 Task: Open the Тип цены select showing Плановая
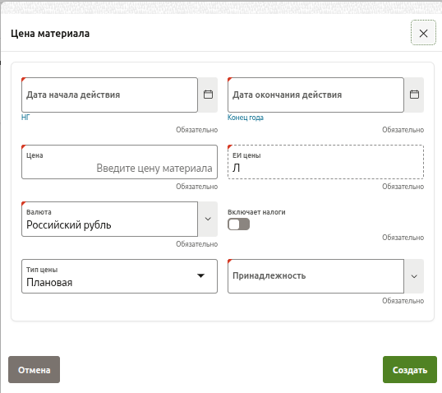[119, 276]
